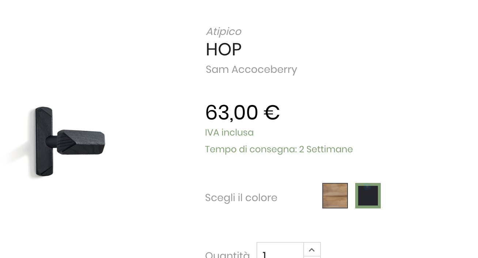478x258 pixels.
Task: Click the 63,00 € price
Action: [242, 112]
